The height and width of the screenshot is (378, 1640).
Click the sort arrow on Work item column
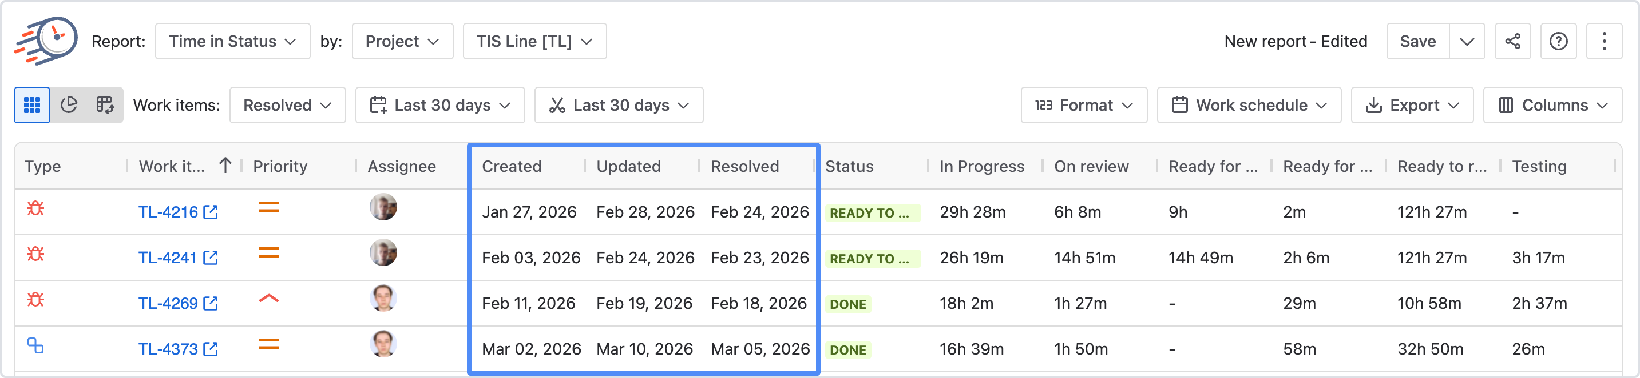click(225, 166)
